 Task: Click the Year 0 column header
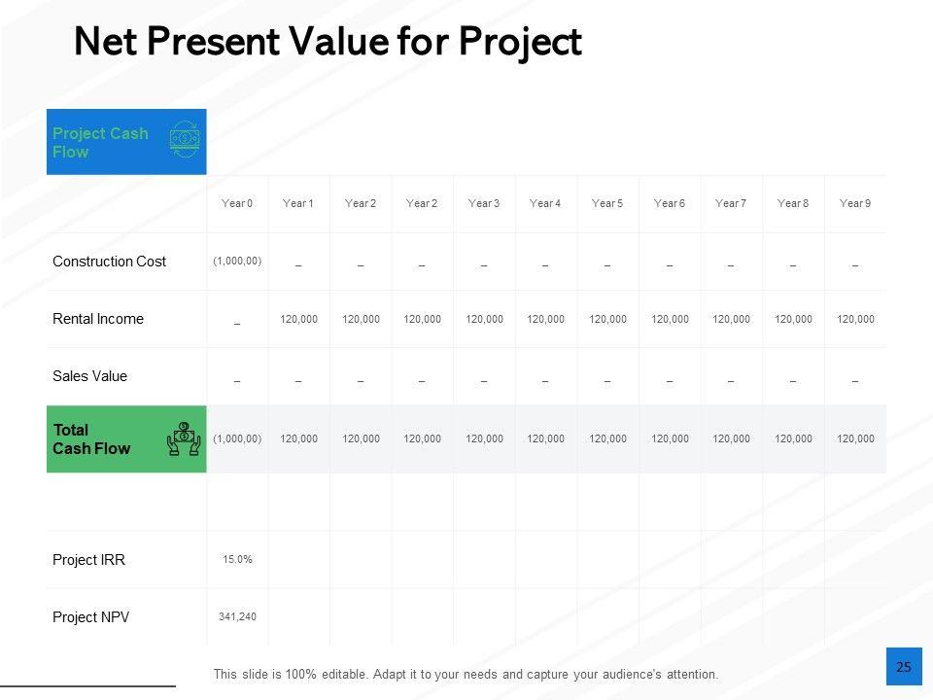point(237,203)
